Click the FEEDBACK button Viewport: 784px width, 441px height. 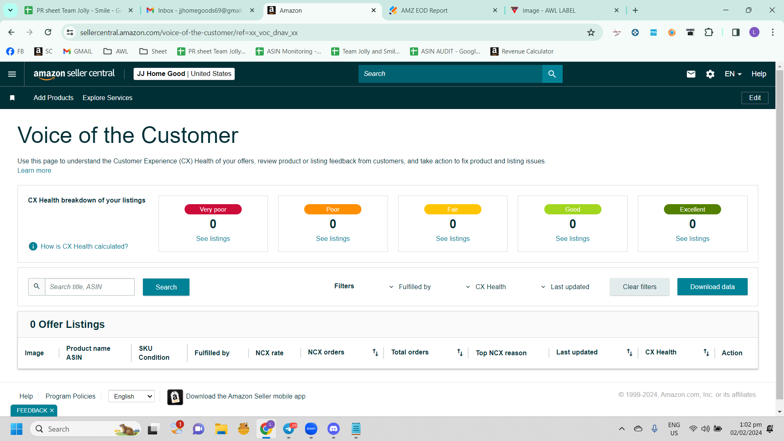32,410
